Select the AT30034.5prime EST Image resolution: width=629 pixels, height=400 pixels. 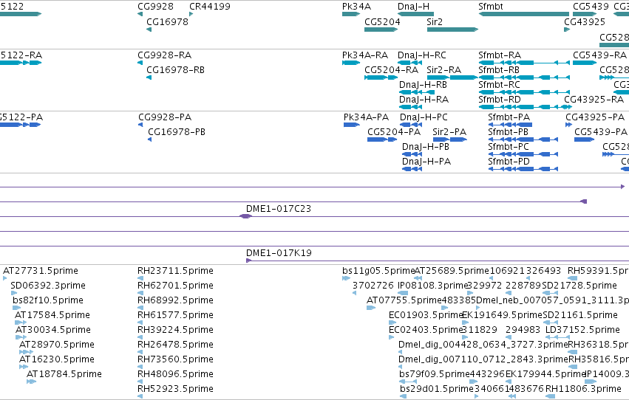(21, 337)
